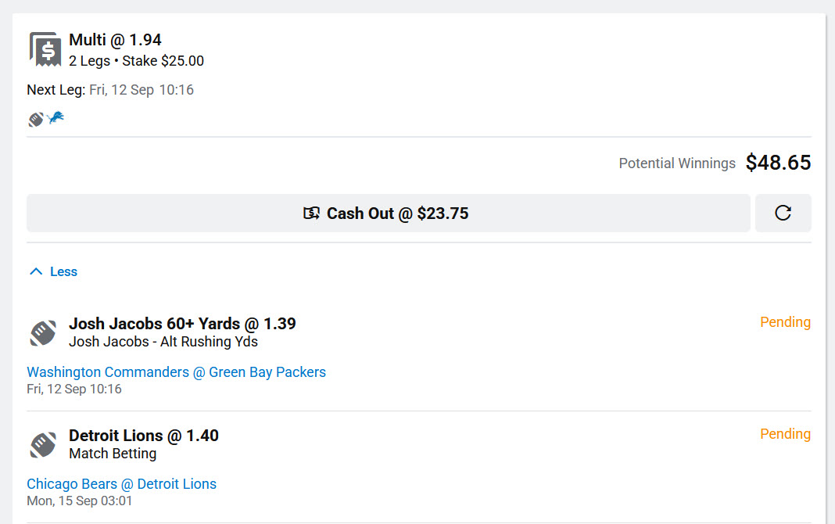Collapse the legs using the Less chevron

(35, 271)
